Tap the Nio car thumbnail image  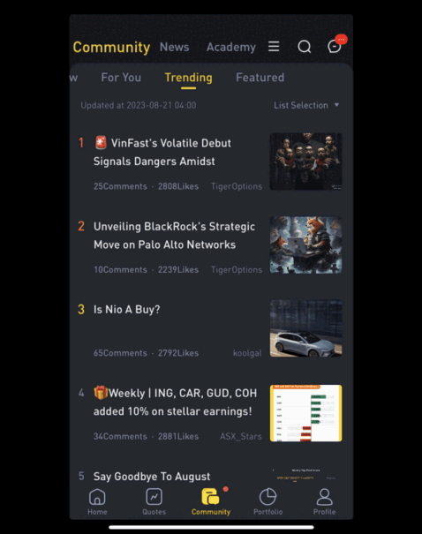305,328
